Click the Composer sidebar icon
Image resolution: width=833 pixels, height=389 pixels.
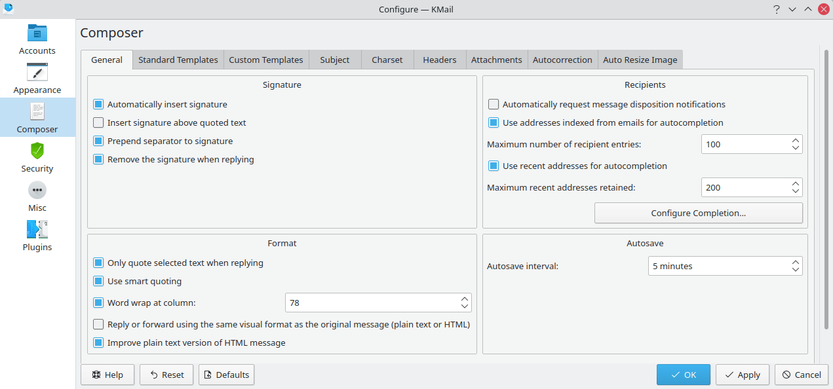(37, 118)
